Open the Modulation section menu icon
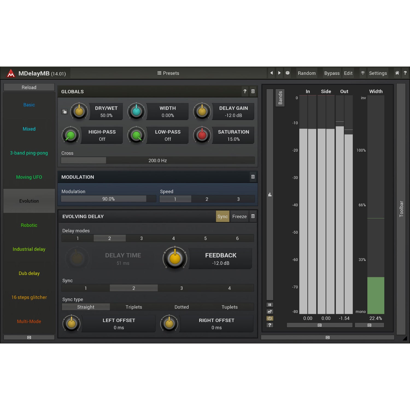 (253, 177)
